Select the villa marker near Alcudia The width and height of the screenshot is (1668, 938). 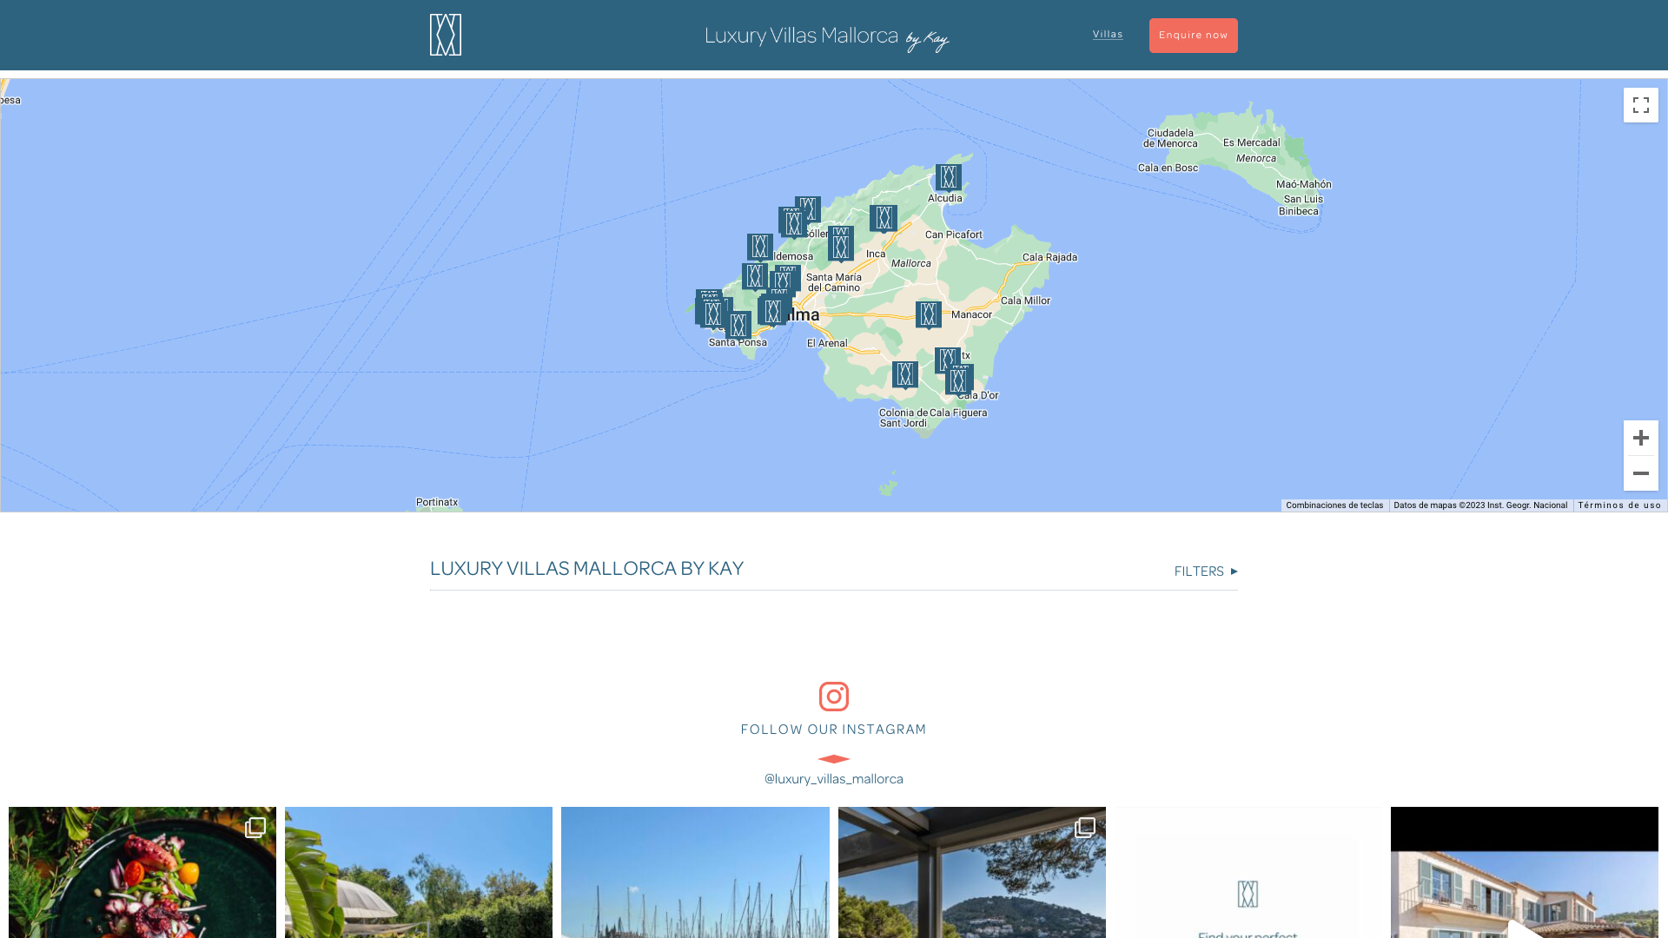coord(948,178)
